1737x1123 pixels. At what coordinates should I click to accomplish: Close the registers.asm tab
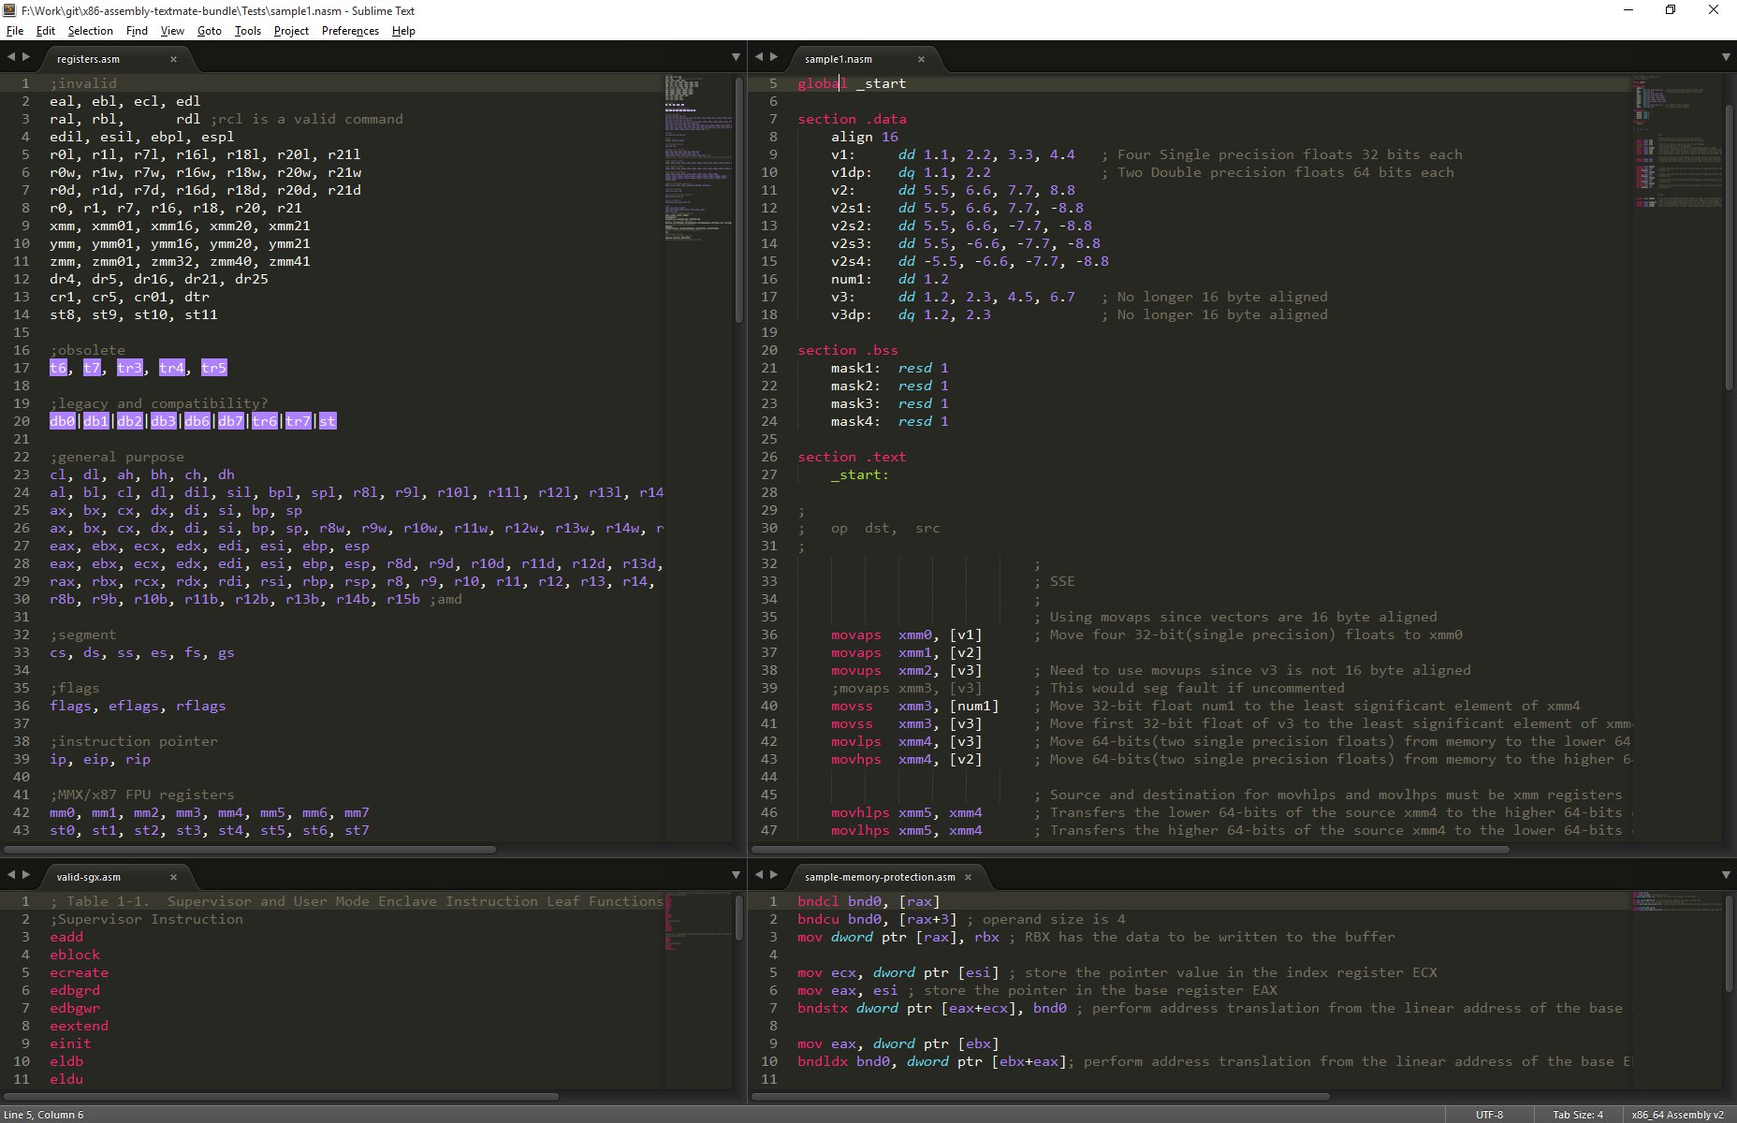173,59
